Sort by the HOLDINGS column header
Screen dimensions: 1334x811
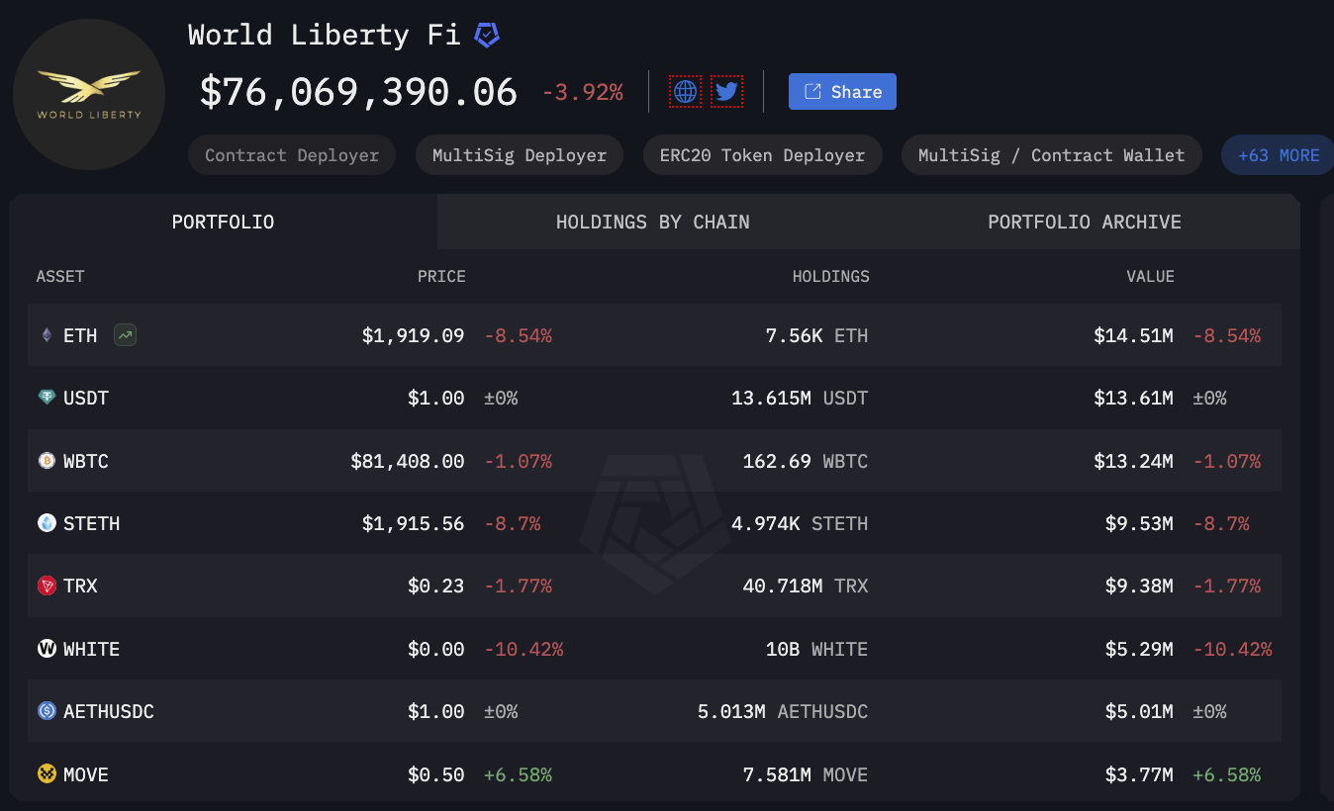coord(830,276)
